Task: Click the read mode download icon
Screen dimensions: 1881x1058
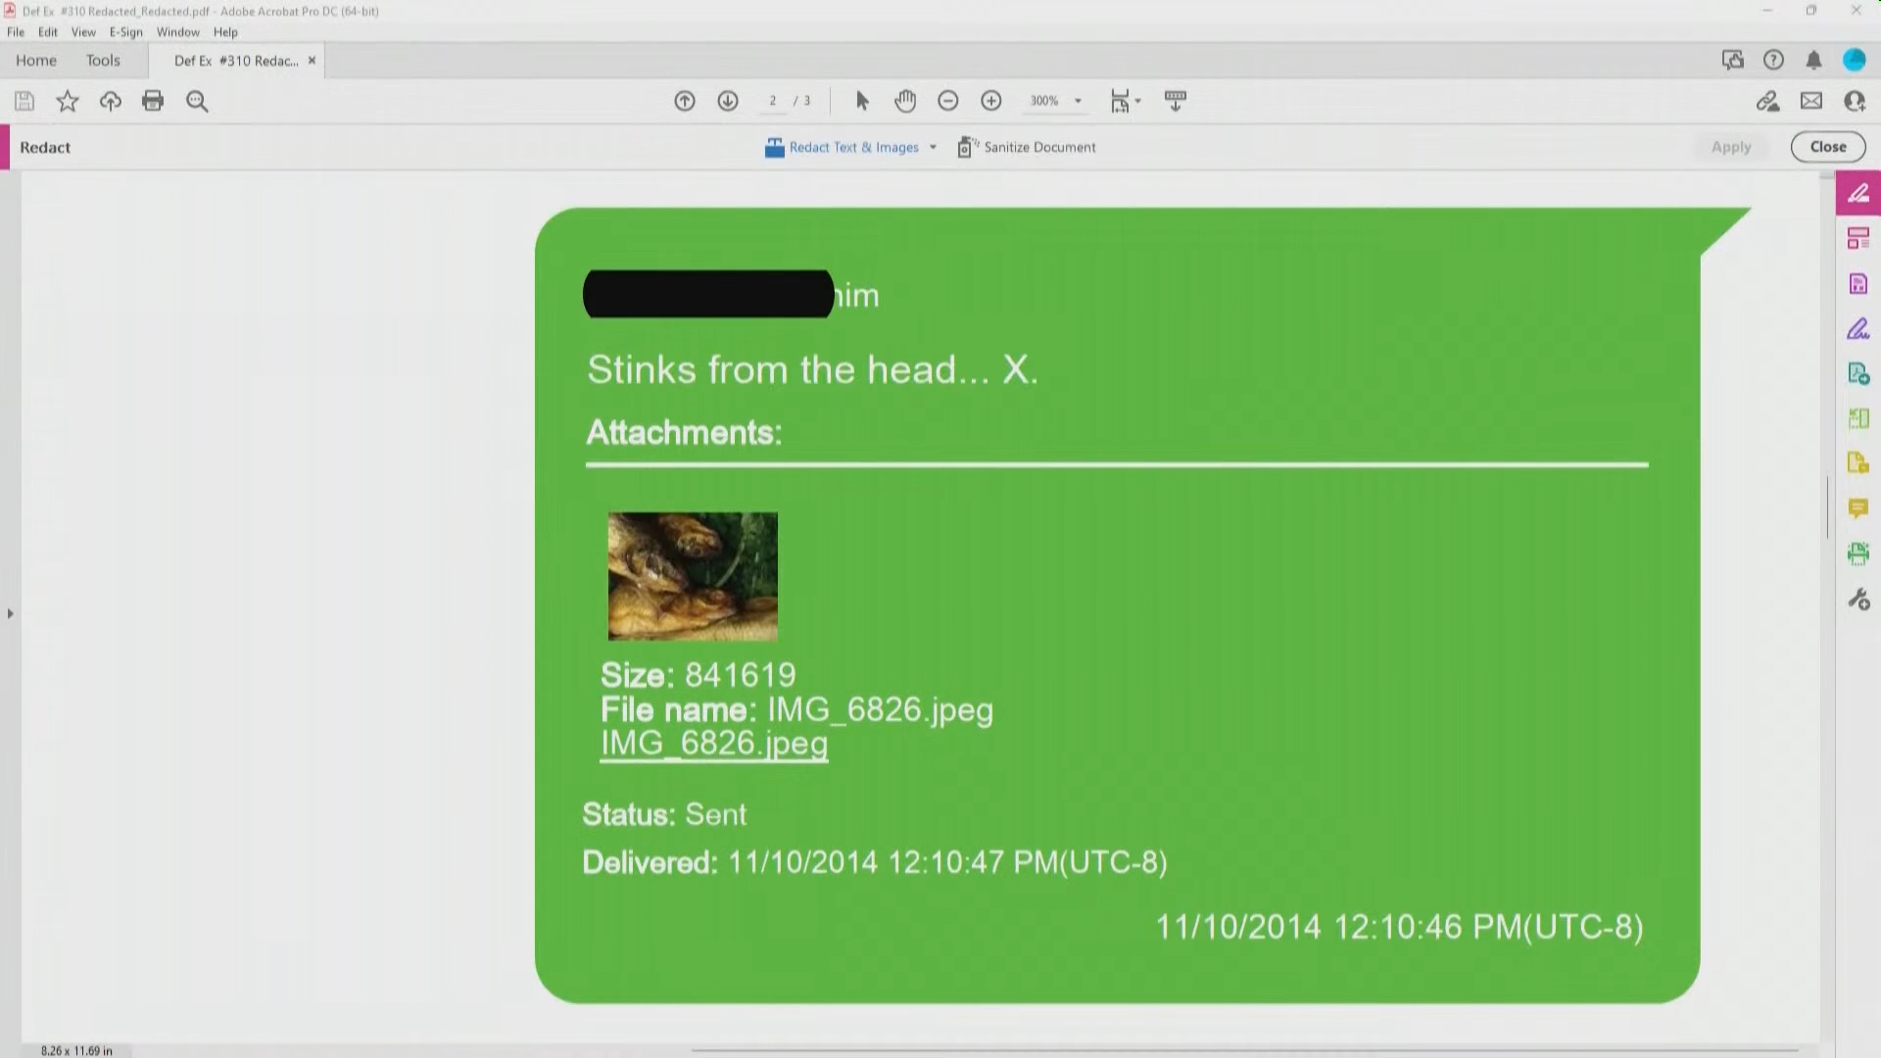Action: pyautogui.click(x=1176, y=101)
